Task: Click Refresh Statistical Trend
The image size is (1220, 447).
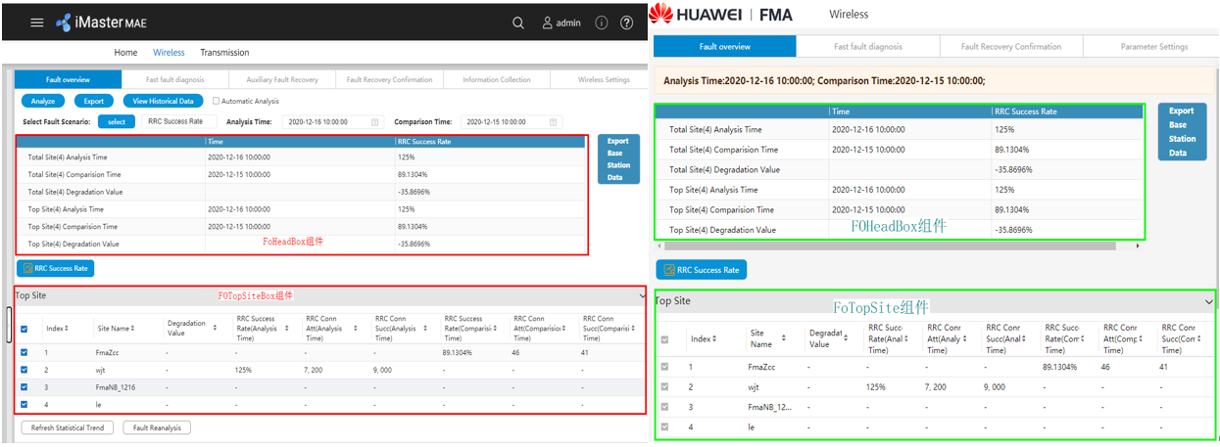Action: (69, 427)
